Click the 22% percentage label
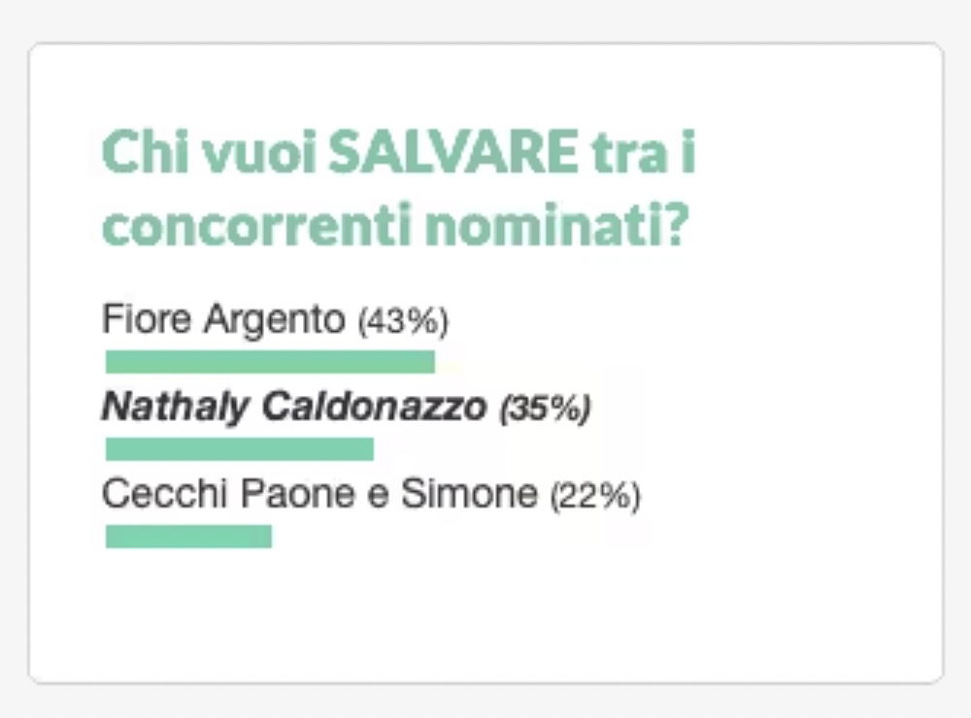The height and width of the screenshot is (718, 971). pos(596,496)
